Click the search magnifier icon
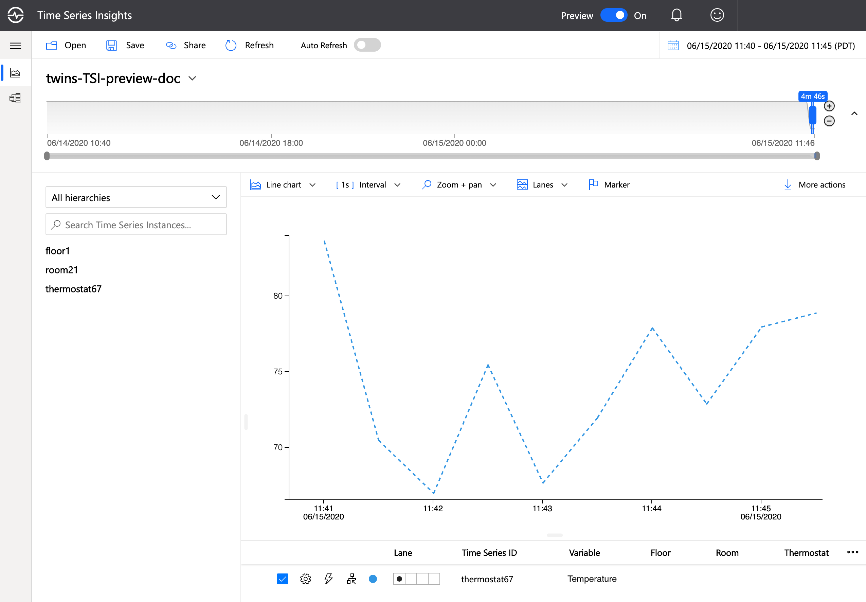The height and width of the screenshot is (602, 866). coord(56,225)
